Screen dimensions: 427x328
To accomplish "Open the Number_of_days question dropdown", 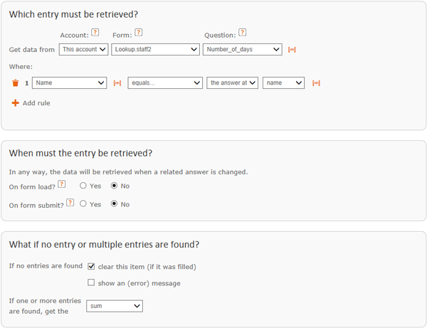I will pos(243,50).
